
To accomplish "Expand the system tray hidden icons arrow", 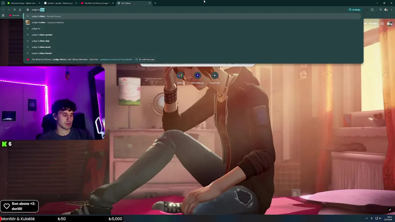I will tap(367, 218).
